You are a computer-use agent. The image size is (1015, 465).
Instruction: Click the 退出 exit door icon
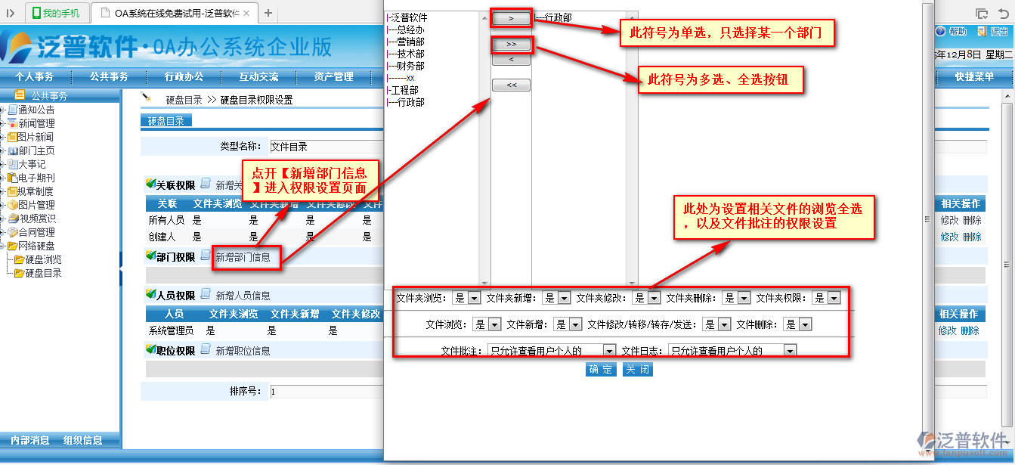click(x=982, y=32)
